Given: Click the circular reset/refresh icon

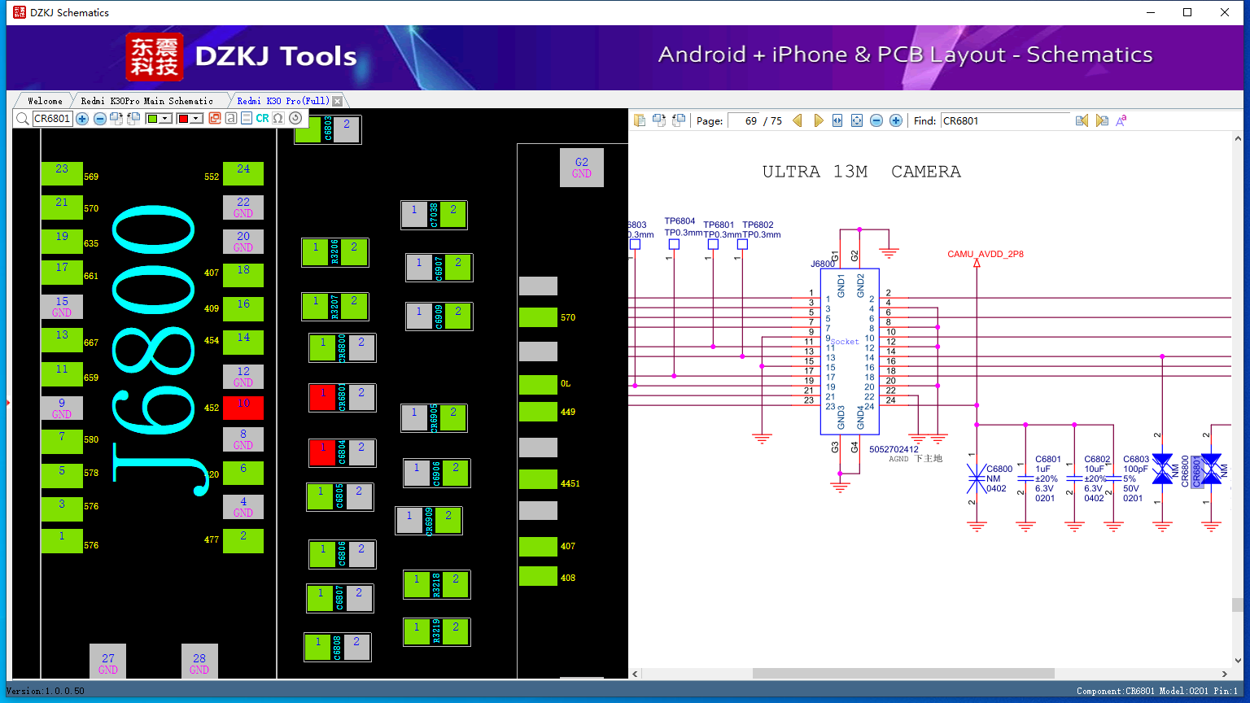Looking at the screenshot, I should [295, 119].
